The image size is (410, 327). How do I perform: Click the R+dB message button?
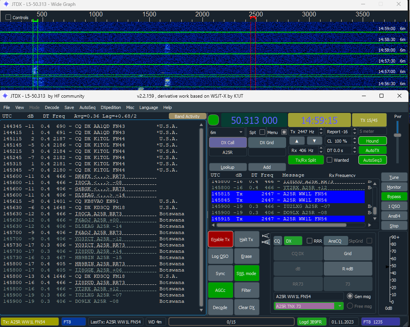(347, 268)
